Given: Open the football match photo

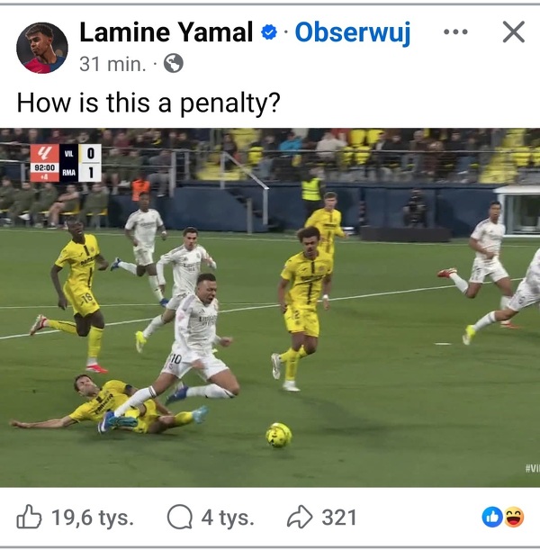Looking at the screenshot, I should tap(270, 308).
